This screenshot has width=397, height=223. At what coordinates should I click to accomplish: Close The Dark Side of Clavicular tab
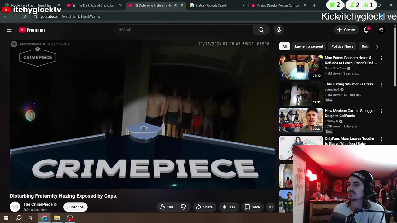(120, 5)
